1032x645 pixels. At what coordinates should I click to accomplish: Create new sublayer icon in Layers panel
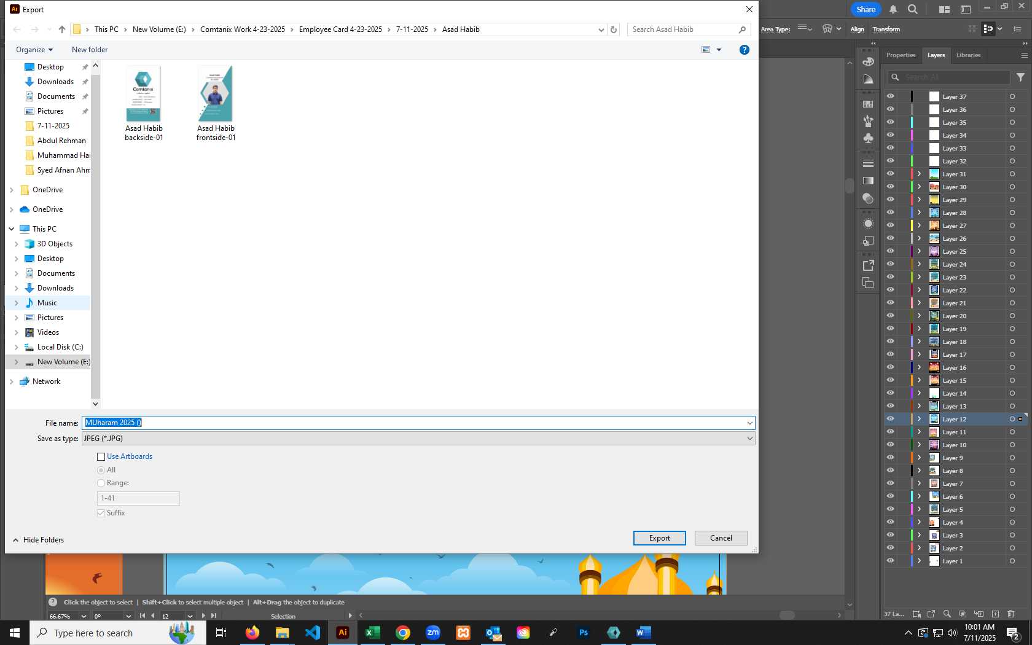point(979,614)
